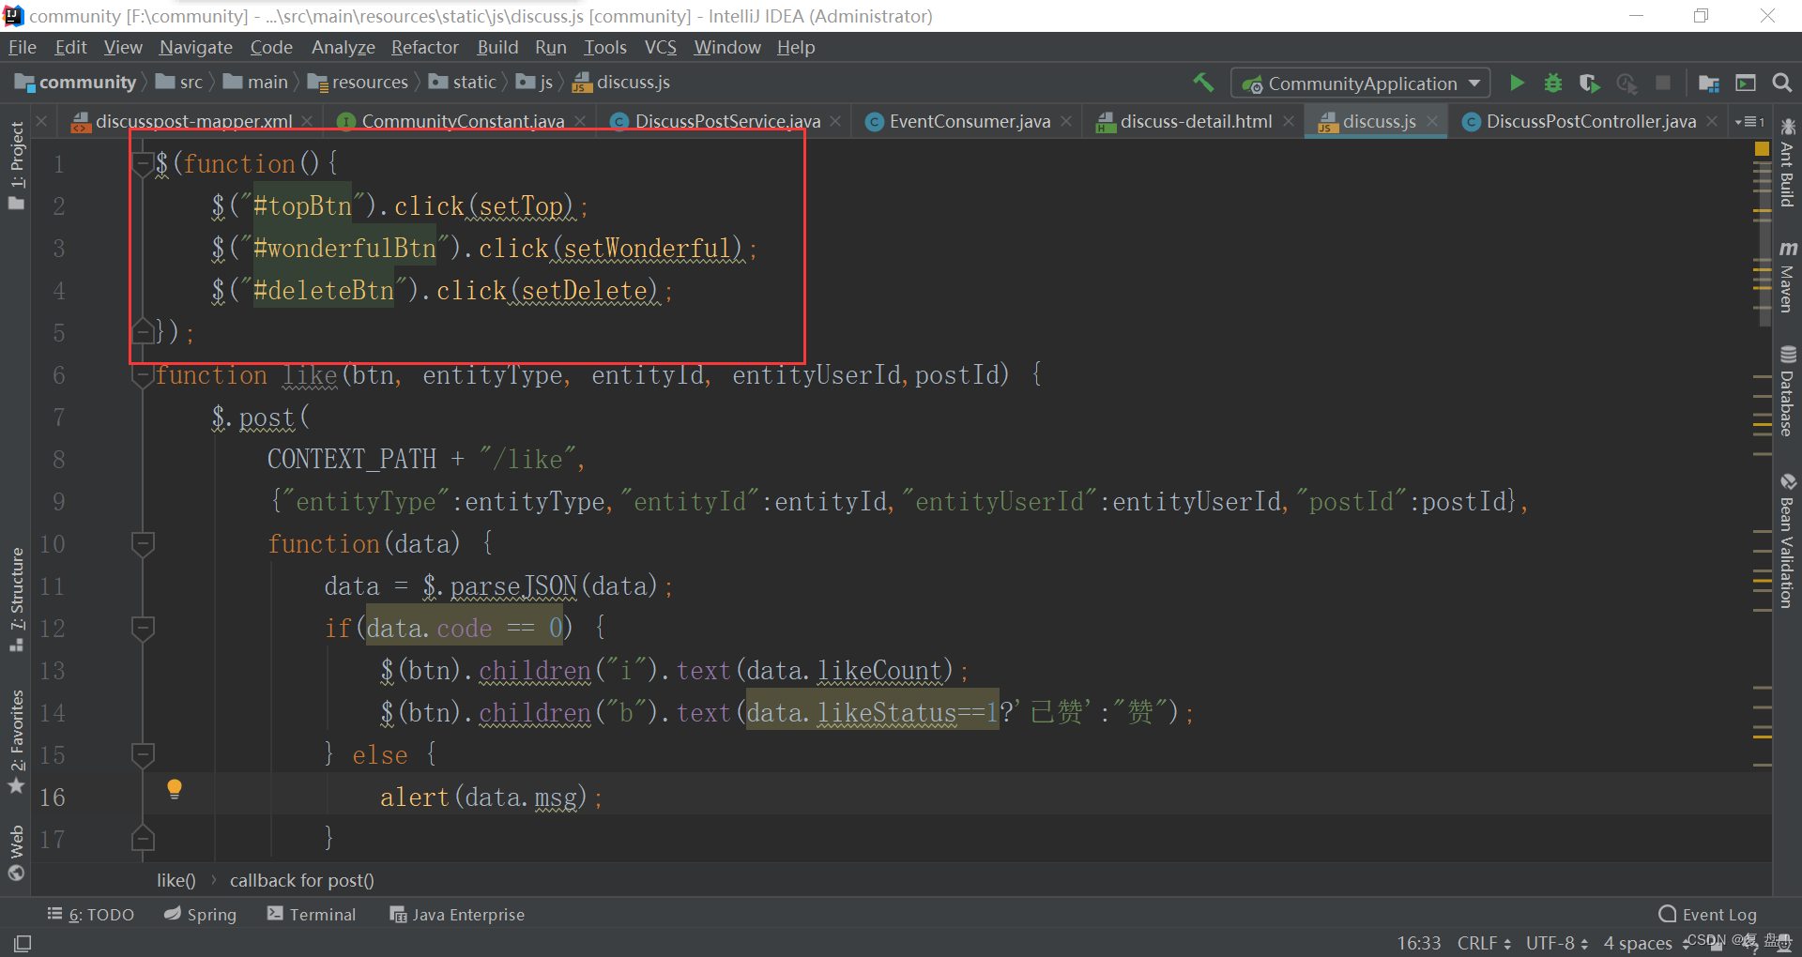Collapse the like function at line 6

click(x=143, y=375)
